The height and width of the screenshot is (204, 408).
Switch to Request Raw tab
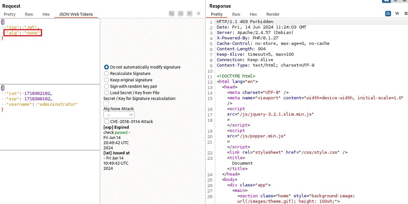coord(29,14)
